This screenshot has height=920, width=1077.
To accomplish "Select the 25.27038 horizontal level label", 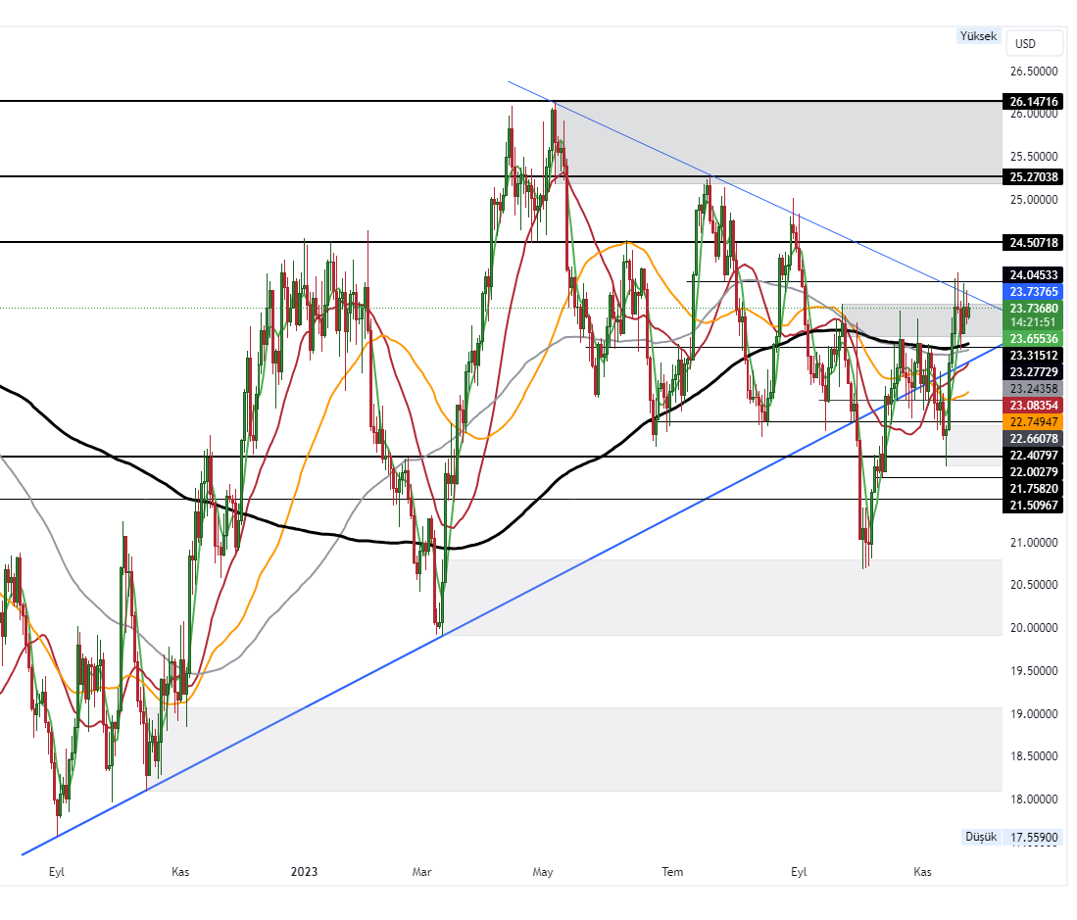I will (x=1032, y=177).
